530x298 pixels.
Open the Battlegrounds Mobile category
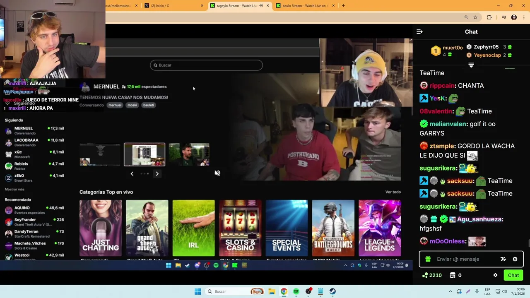tap(333, 228)
